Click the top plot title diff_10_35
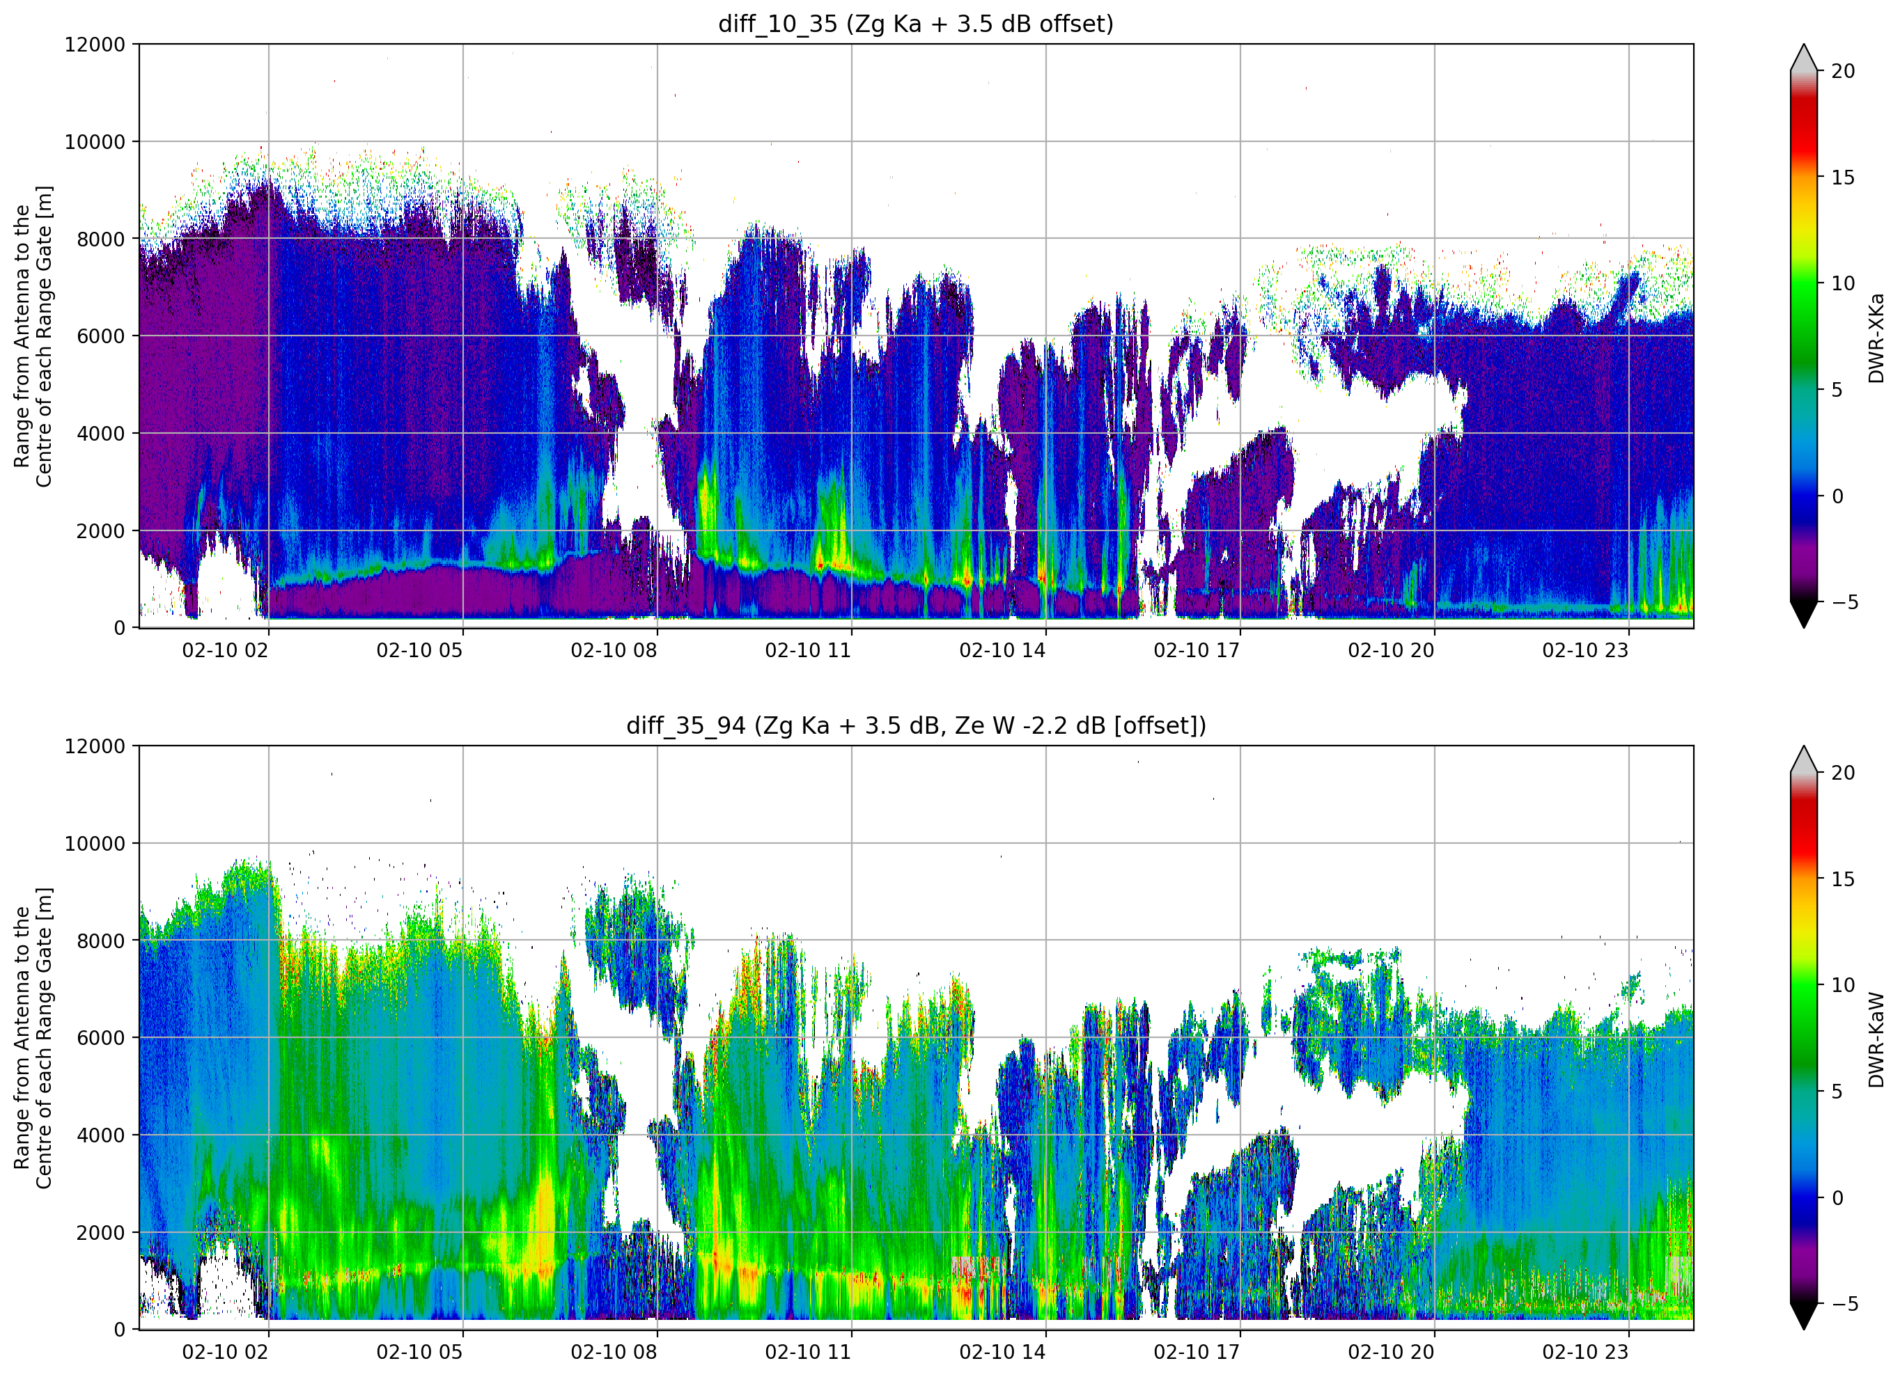The height and width of the screenshot is (1377, 1900). click(x=916, y=24)
